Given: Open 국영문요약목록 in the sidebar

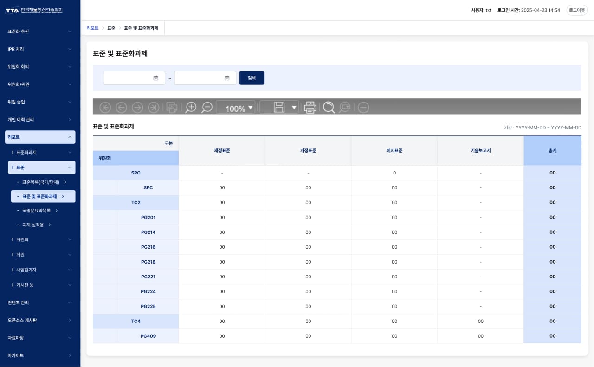Looking at the screenshot, I should 37,211.
